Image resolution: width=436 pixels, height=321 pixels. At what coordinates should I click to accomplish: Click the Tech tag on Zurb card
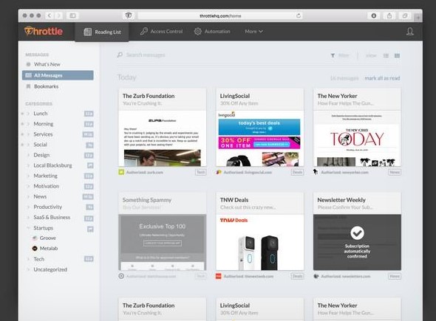point(201,172)
